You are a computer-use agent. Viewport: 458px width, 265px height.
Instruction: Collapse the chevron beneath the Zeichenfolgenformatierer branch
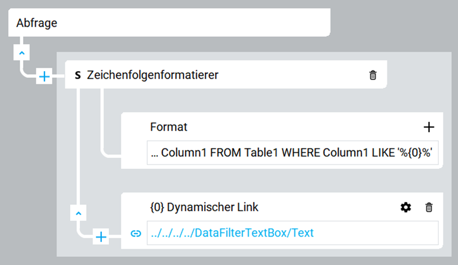78,213
